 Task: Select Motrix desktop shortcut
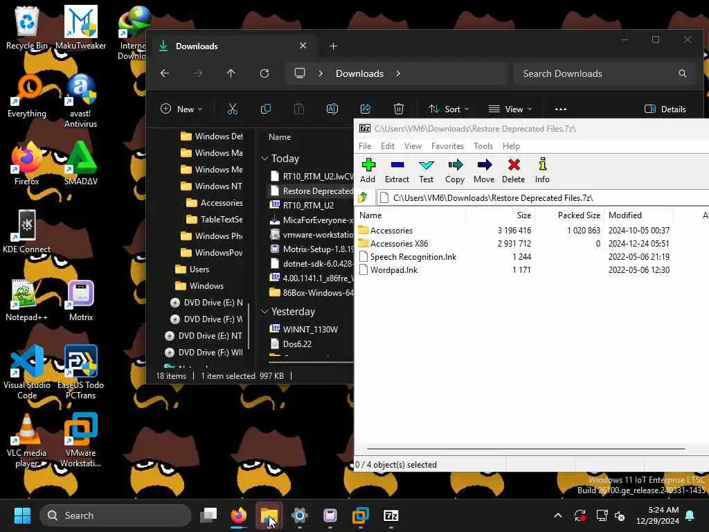81,301
